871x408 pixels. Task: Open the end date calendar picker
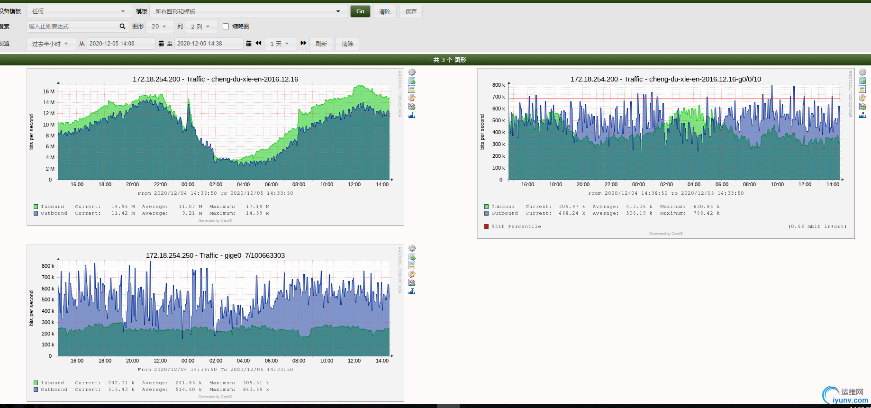(249, 44)
